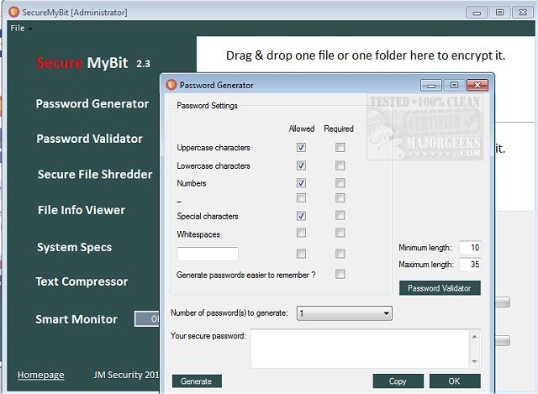
Task: Check Required for Uppercase characters
Action: (x=340, y=148)
